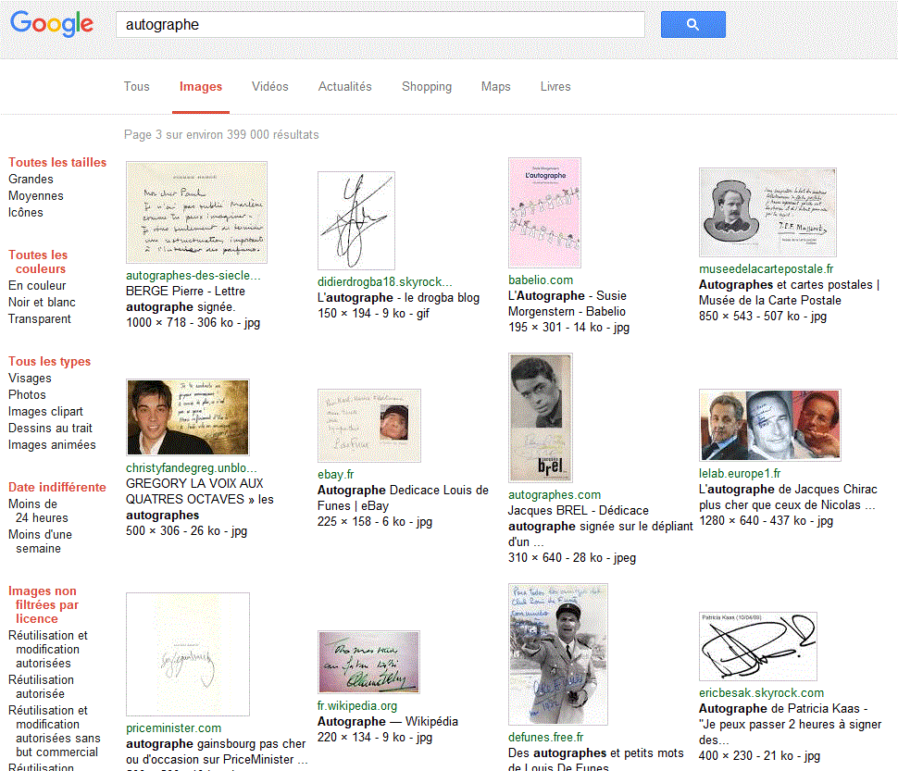Visit ericbesak.skyrock.com source link

click(x=761, y=692)
